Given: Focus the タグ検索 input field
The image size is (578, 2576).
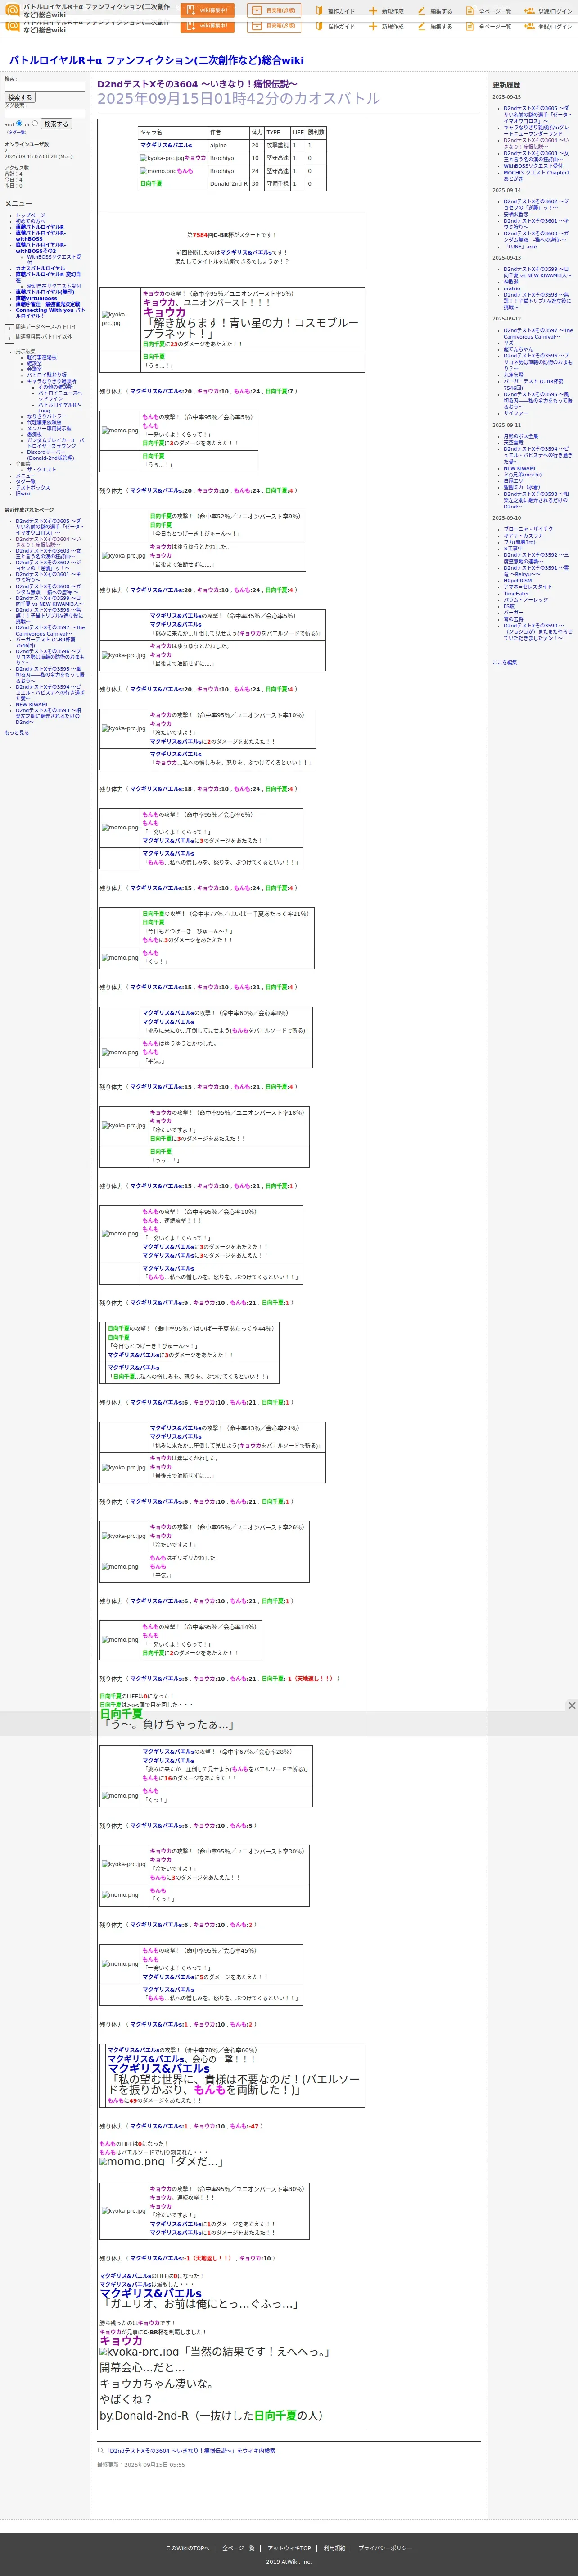Looking at the screenshot, I should [44, 113].
